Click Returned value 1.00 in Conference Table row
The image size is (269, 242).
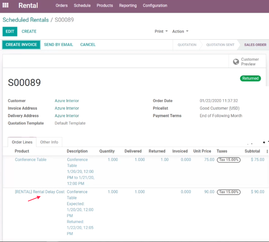165,160
